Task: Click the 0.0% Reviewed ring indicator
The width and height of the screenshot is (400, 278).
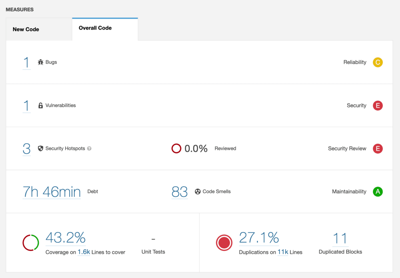Action: click(176, 148)
